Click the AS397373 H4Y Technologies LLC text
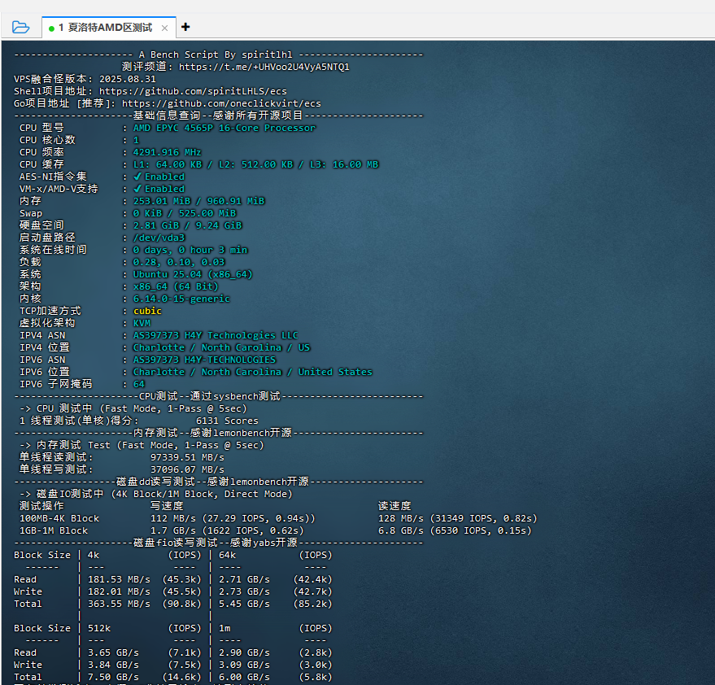 click(x=216, y=335)
